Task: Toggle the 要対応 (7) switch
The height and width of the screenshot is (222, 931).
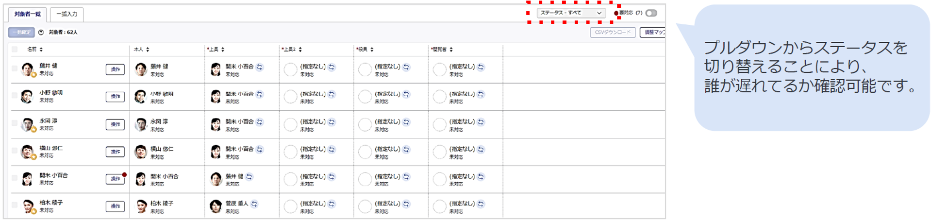Action: [651, 13]
